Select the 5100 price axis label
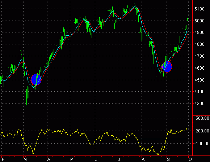 click(199, 9)
